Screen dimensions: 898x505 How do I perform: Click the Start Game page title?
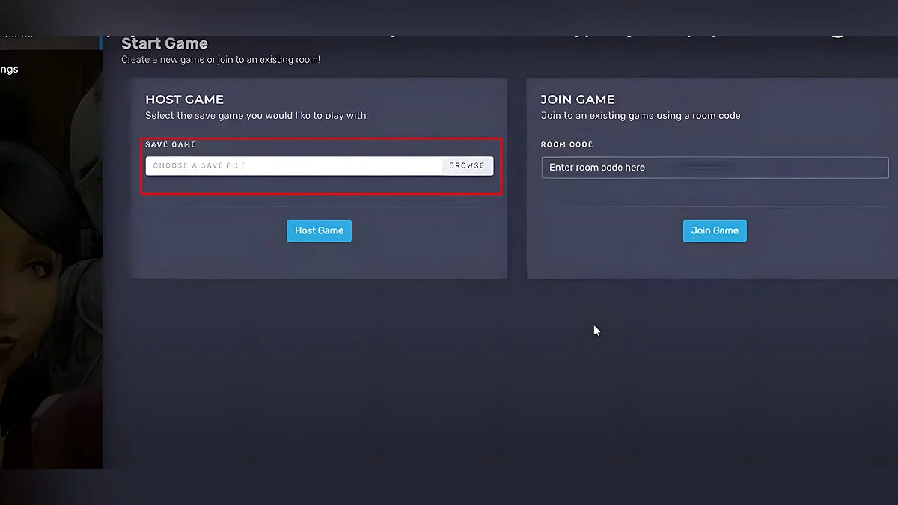pos(165,43)
